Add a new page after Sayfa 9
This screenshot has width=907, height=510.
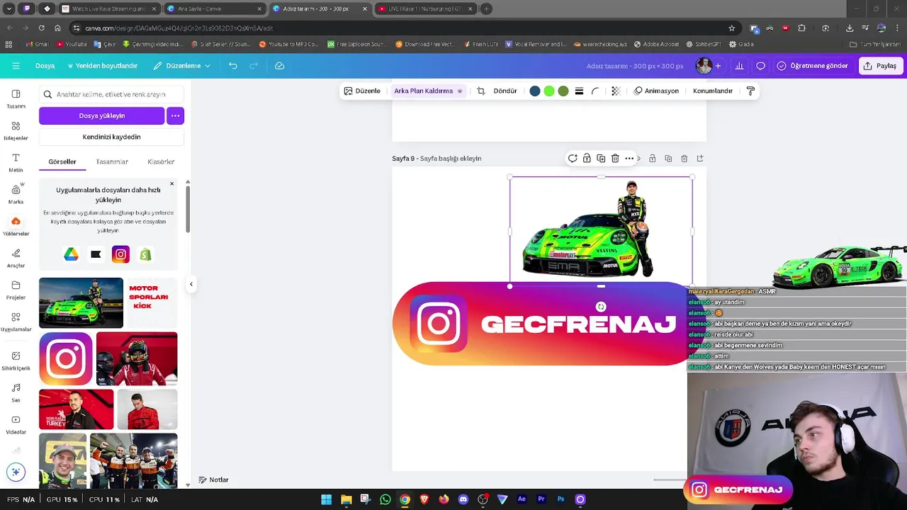tap(700, 159)
